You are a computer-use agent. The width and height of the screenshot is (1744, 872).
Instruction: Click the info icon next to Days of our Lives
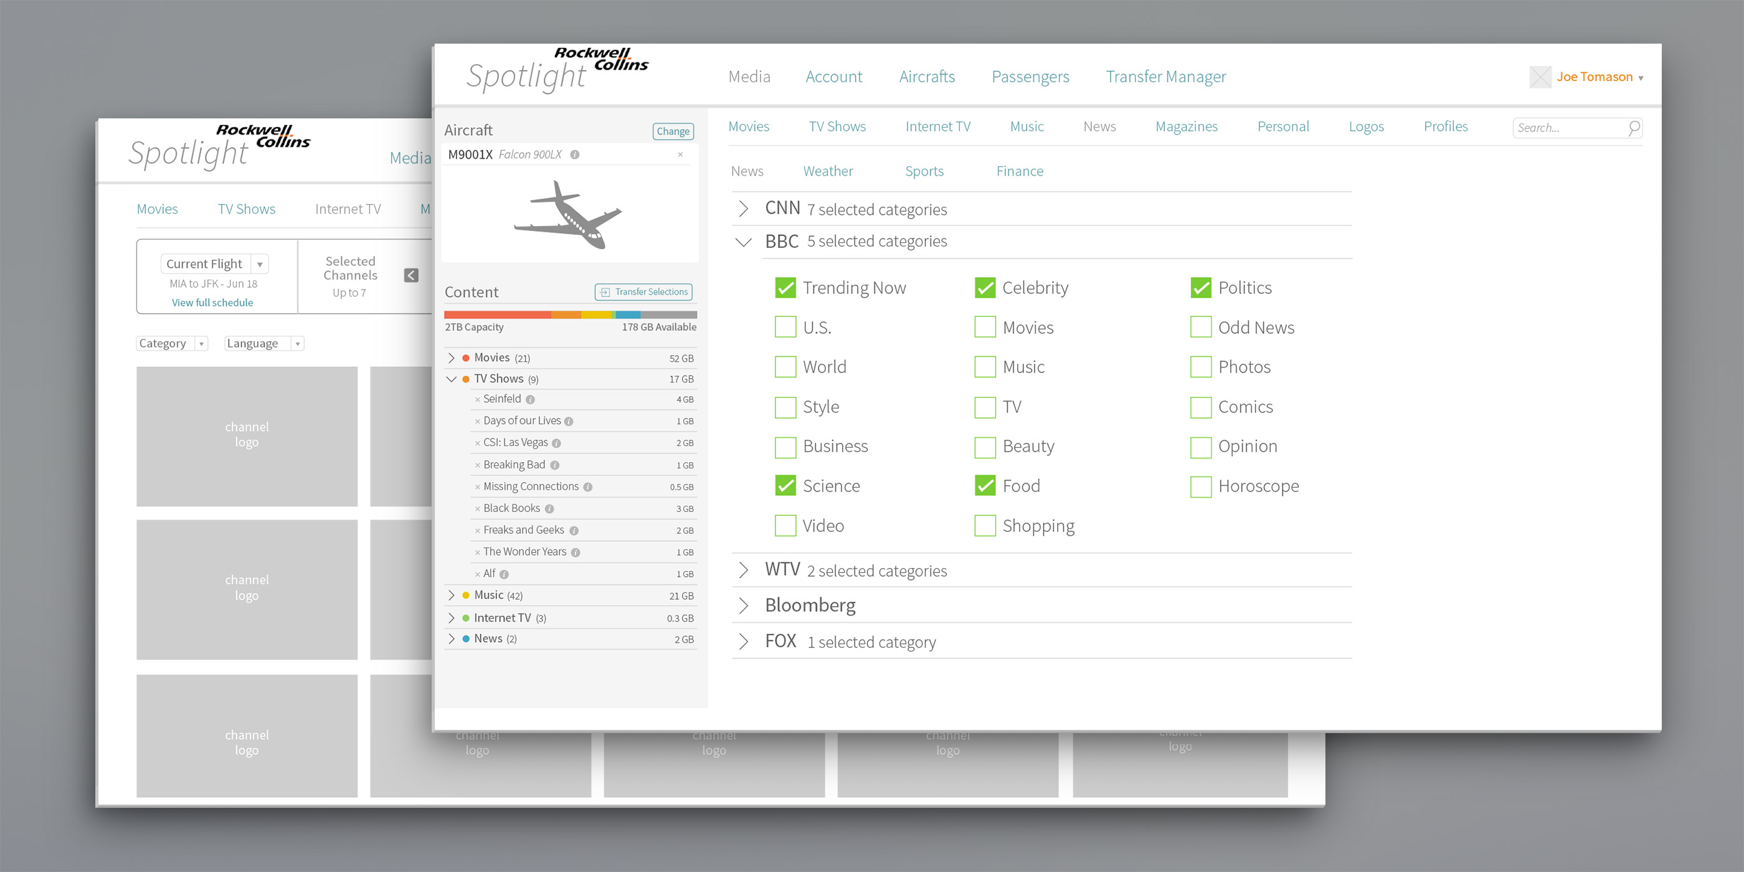coord(569,421)
